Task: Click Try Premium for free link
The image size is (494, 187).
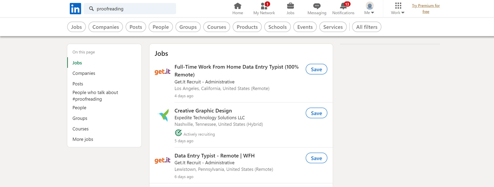Action: point(426,9)
